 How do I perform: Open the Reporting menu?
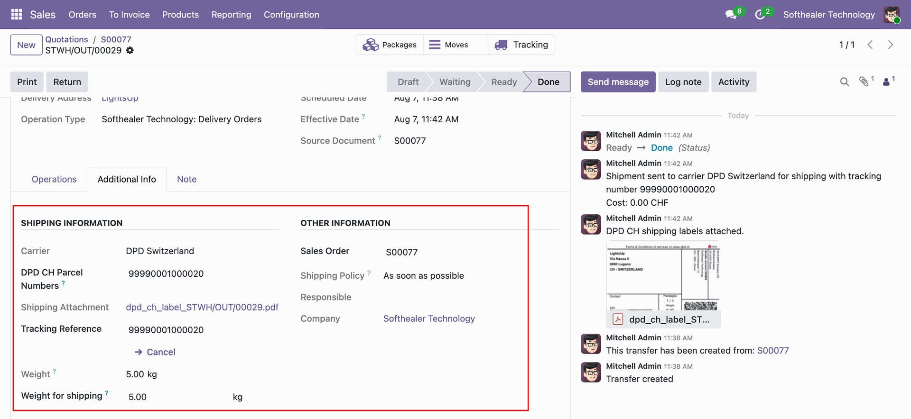(232, 15)
